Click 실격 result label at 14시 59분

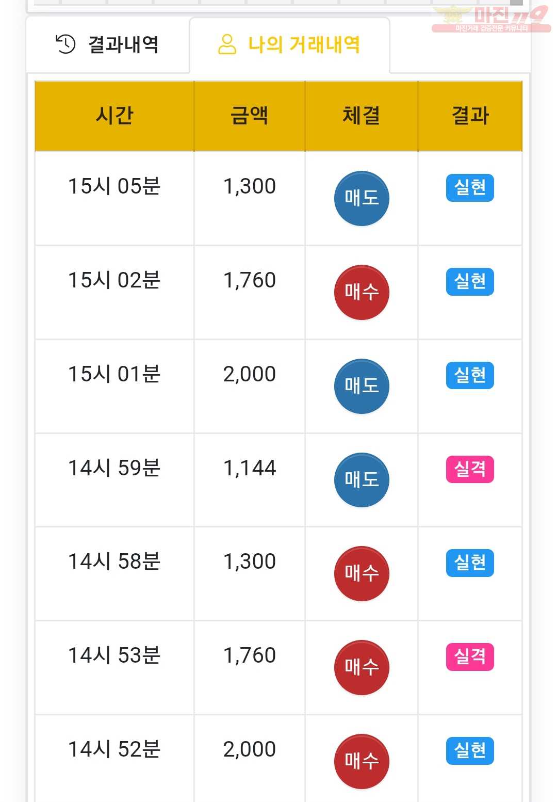(470, 470)
